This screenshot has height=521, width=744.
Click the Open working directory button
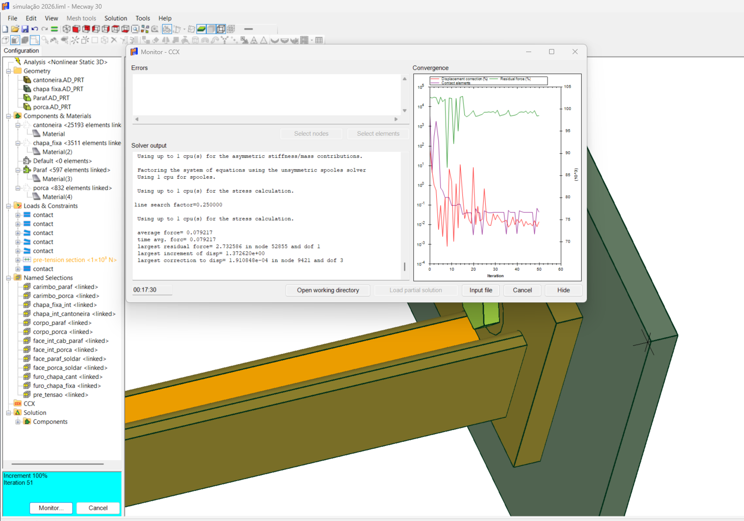pos(328,290)
